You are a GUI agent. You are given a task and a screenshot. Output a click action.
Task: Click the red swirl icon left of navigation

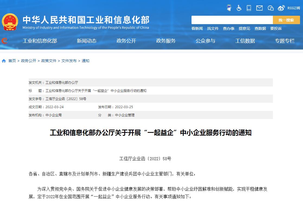tap(5, 41)
